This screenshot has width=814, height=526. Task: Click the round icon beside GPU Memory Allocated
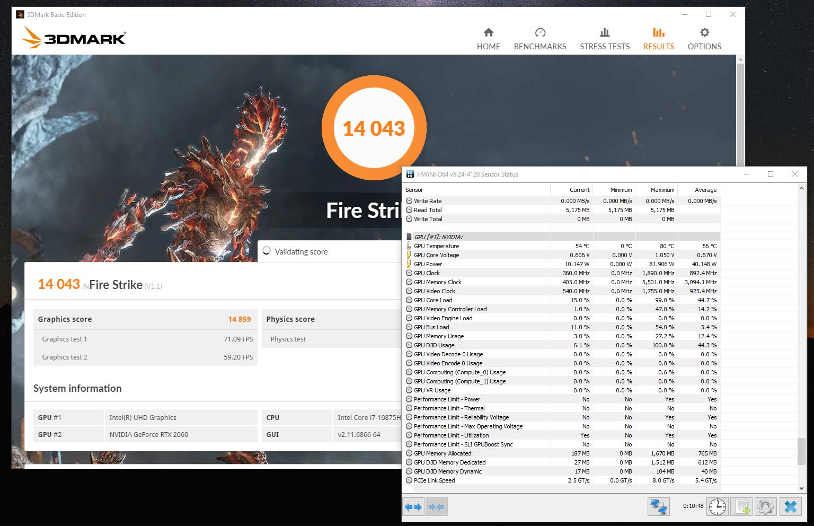tap(409, 453)
